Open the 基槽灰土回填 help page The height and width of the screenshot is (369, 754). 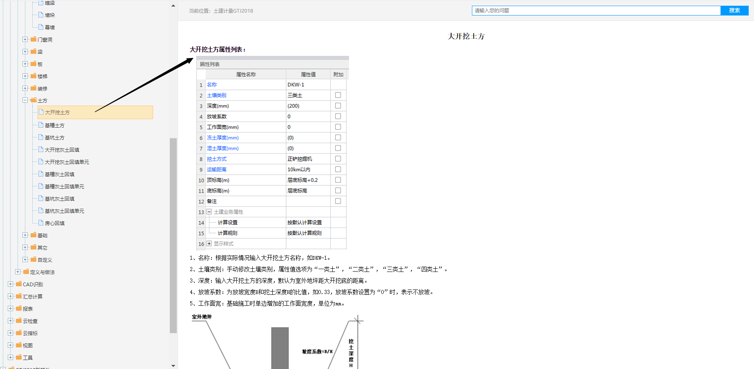[60, 174]
